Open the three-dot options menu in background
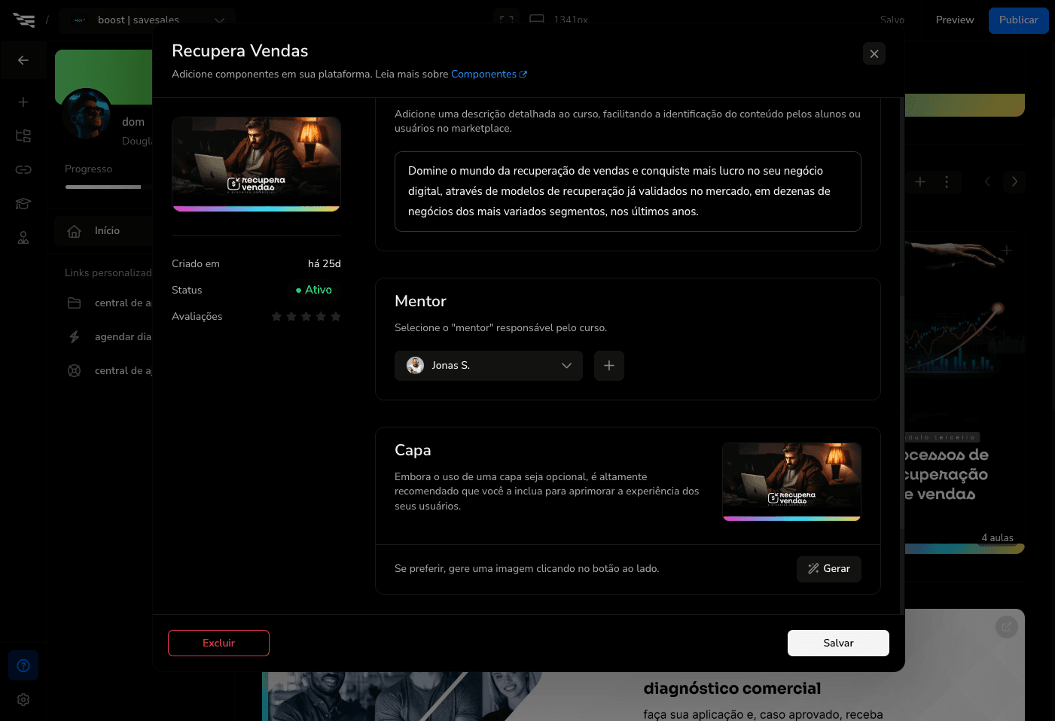The width and height of the screenshot is (1055, 721). [x=947, y=181]
